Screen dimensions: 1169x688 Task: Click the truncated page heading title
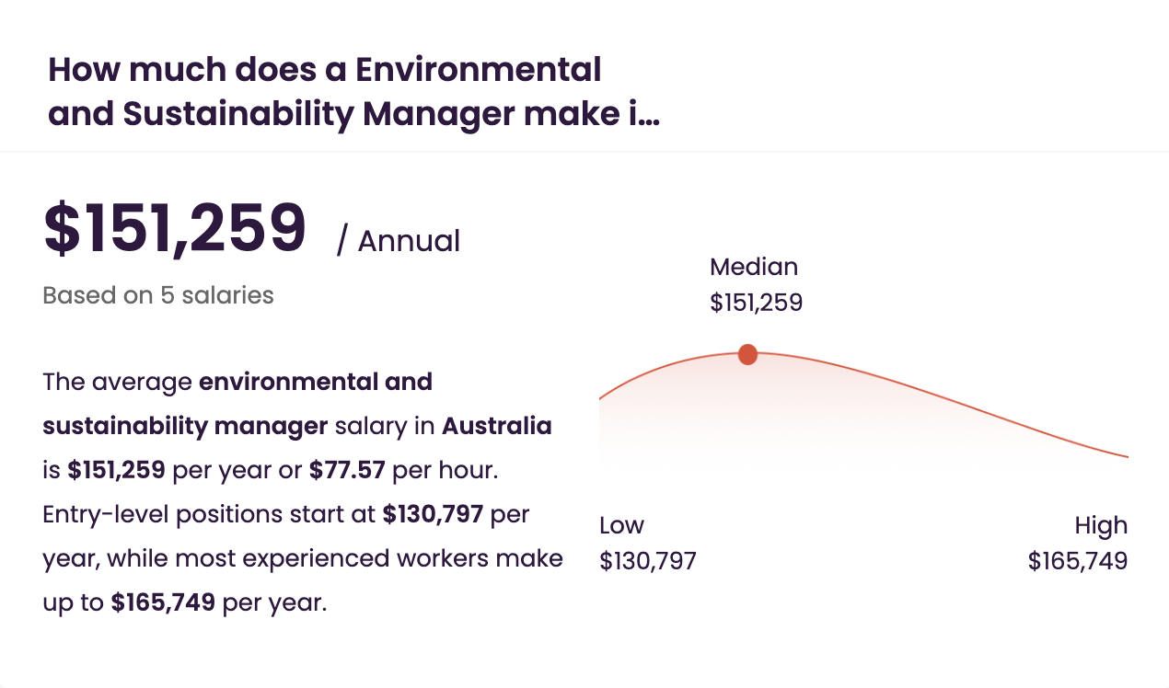(x=354, y=92)
